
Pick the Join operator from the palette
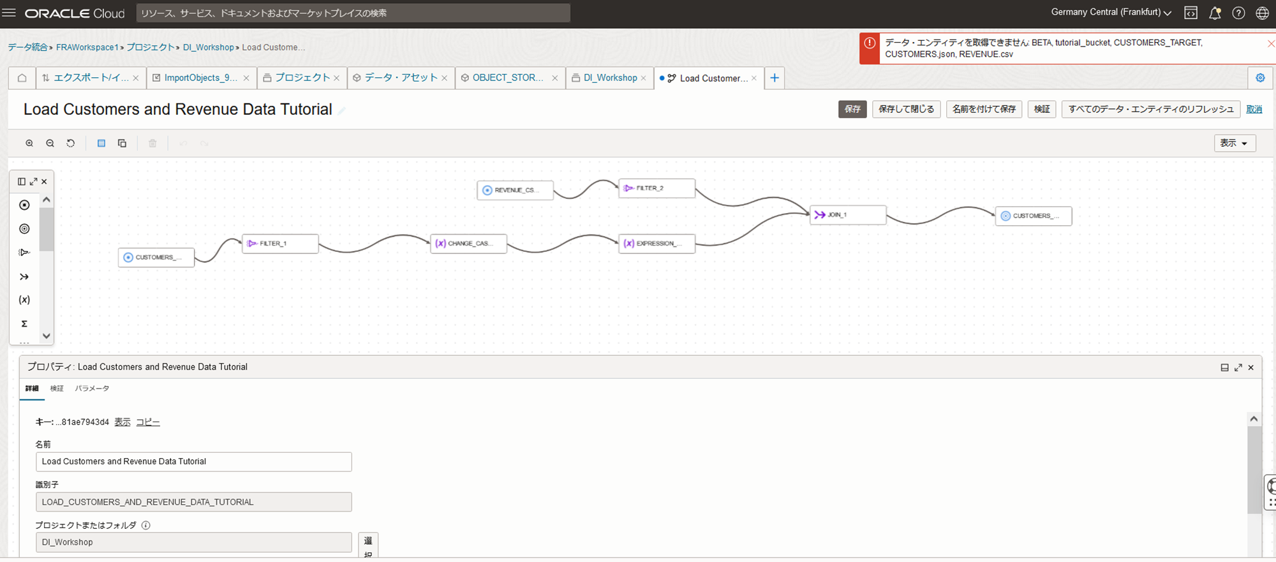24,277
